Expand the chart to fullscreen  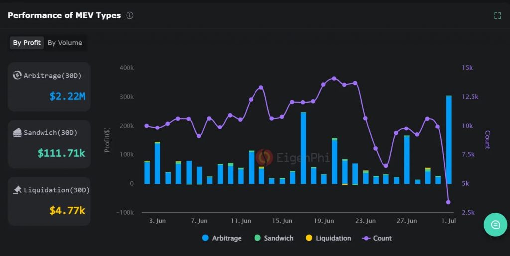point(497,15)
